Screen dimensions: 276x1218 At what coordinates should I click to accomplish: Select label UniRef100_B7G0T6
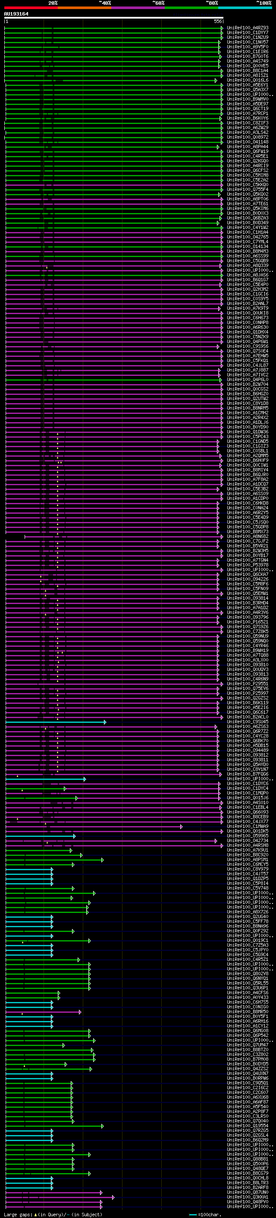click(x=248, y=56)
